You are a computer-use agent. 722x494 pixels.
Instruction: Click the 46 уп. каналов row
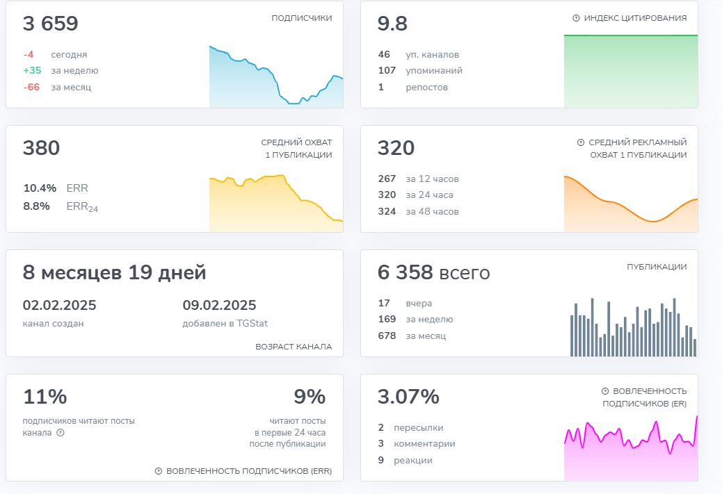(x=418, y=54)
